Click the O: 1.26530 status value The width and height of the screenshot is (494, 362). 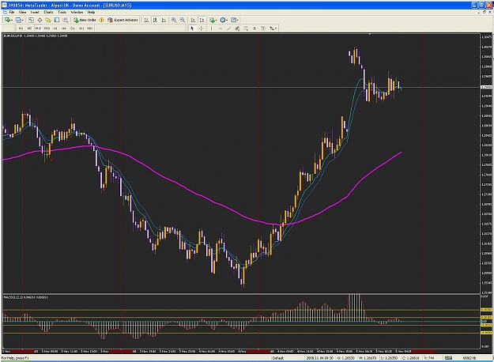pyautogui.click(x=346, y=358)
